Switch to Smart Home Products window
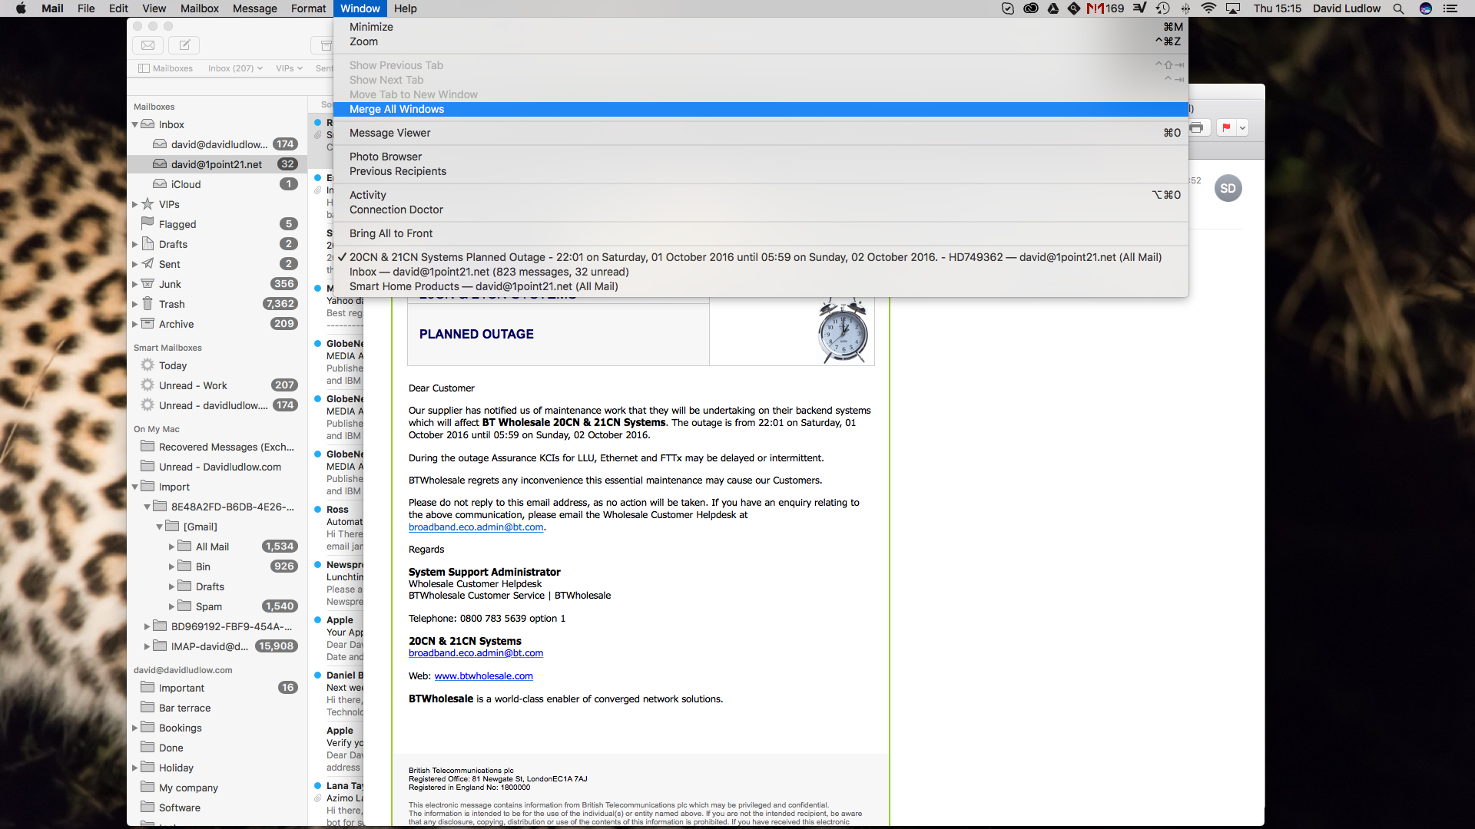 tap(761, 286)
